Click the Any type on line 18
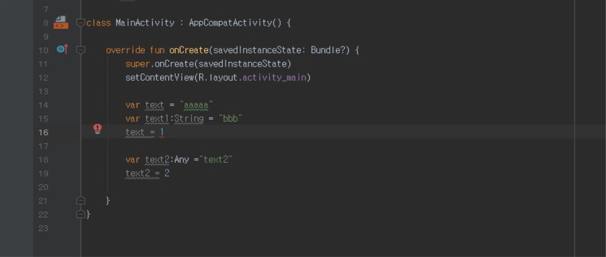 (182, 159)
